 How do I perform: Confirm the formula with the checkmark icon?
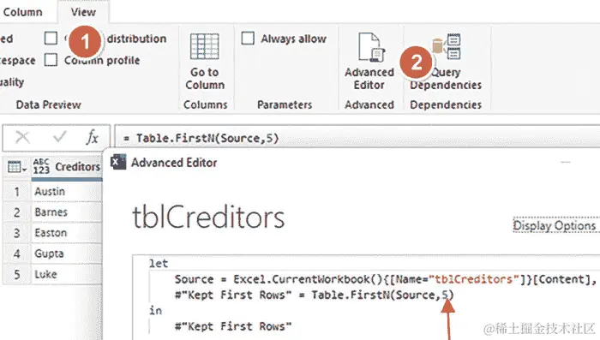(x=59, y=136)
